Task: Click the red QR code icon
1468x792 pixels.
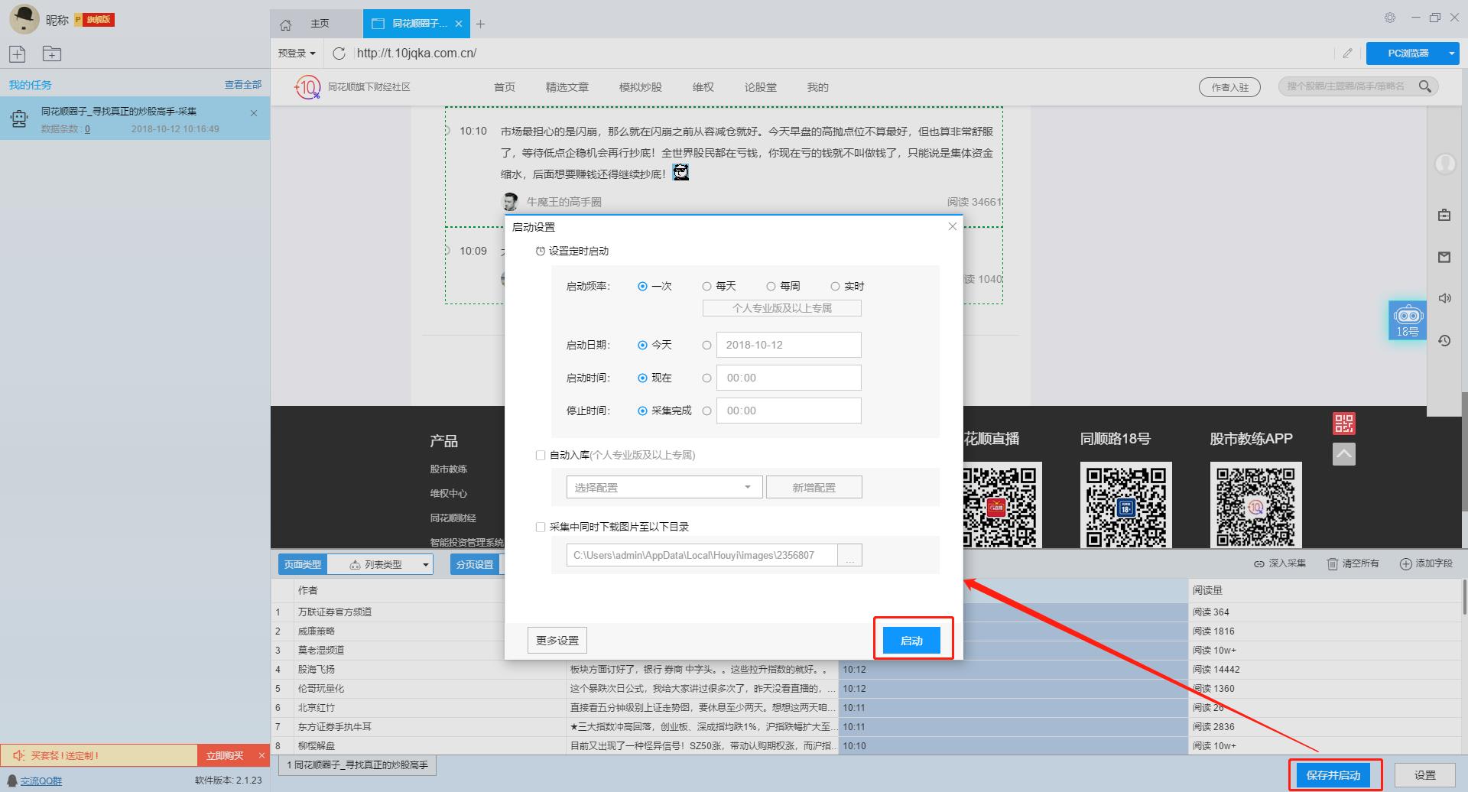Action: 1343,424
